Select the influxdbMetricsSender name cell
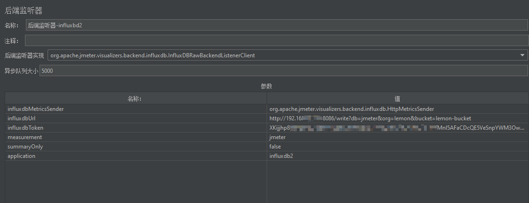The image size is (529, 203). (x=136, y=109)
